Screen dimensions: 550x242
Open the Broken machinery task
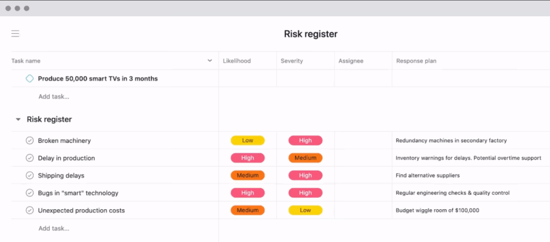pos(64,141)
